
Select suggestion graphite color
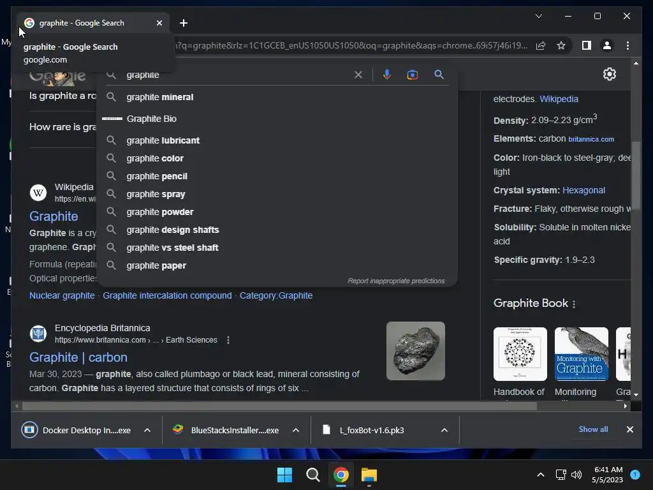(277, 158)
